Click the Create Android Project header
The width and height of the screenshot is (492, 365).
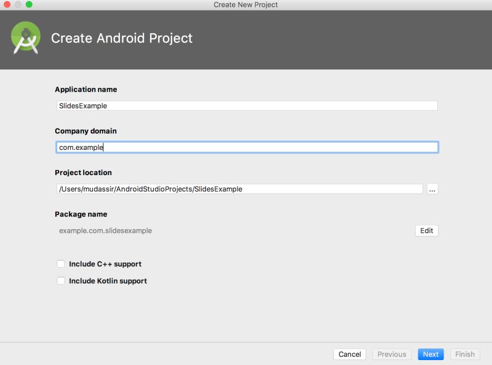[122, 38]
